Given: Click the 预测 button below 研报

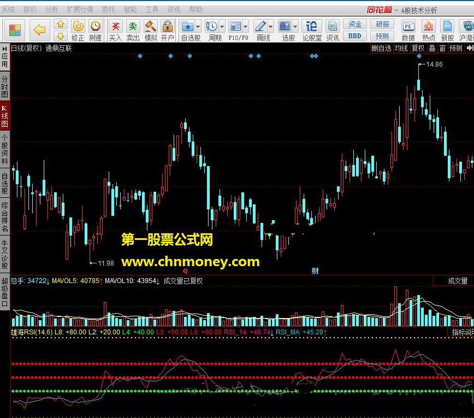Looking at the screenshot, I should pos(382,36).
